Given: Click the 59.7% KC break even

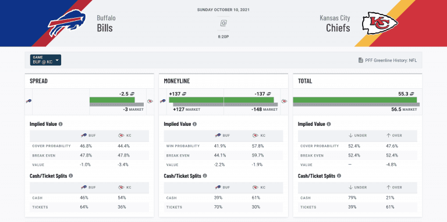Looking at the screenshot, I should point(258,155).
